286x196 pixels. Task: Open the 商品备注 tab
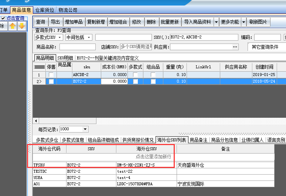point(199,140)
